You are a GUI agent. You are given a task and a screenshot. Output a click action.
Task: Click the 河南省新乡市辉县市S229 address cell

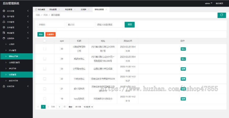point(103,79)
